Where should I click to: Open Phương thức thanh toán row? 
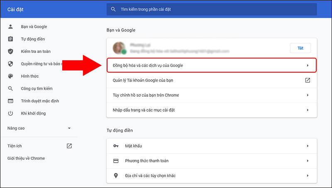click(x=212, y=161)
